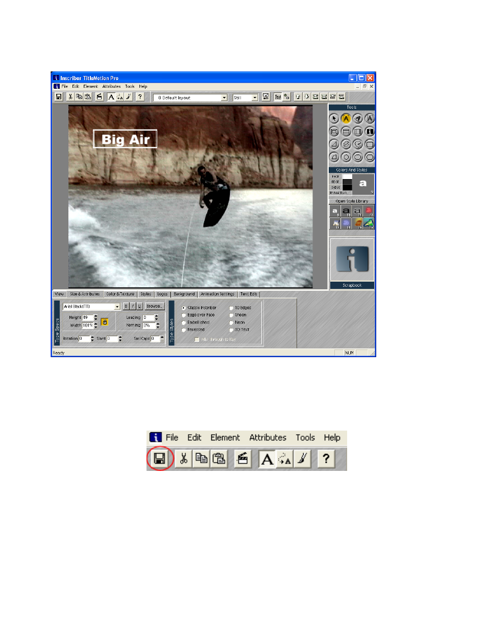Viewport: 487px width, 626px height.
Task: Click the black SHDW color swatch
Action: pos(347,188)
